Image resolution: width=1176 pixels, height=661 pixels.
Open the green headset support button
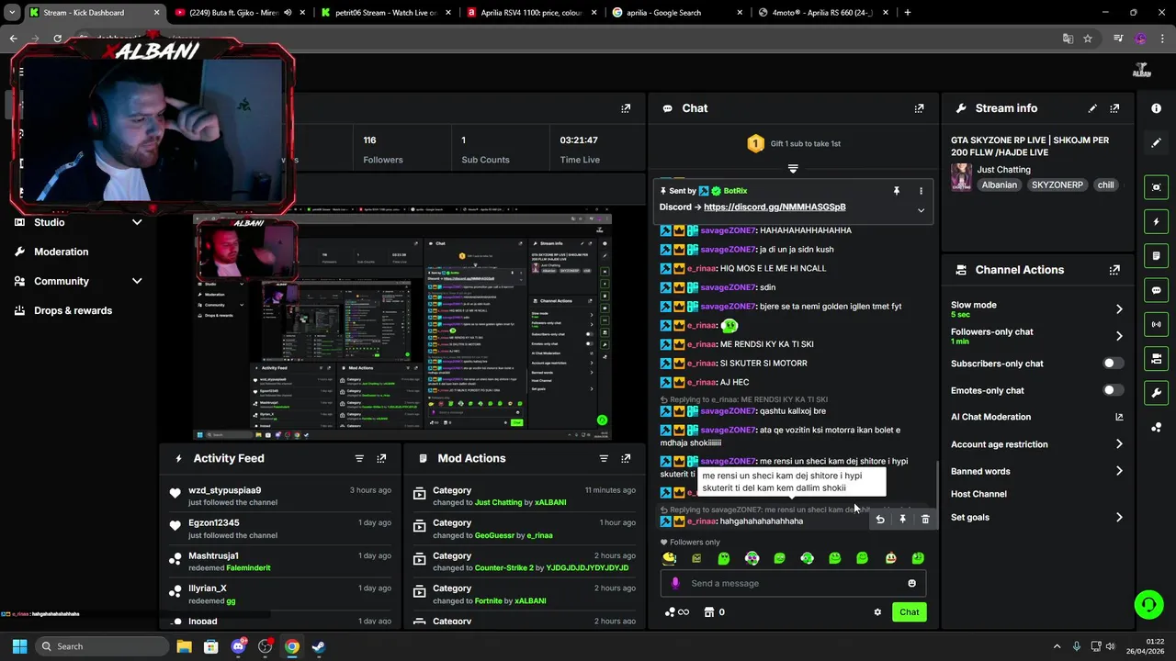(x=1148, y=605)
